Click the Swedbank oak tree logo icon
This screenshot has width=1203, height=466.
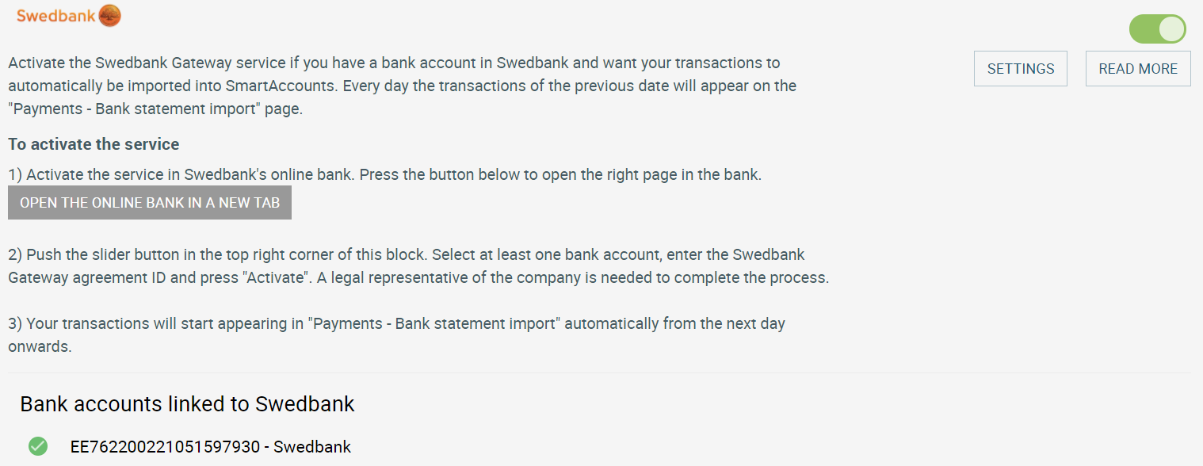pos(109,16)
